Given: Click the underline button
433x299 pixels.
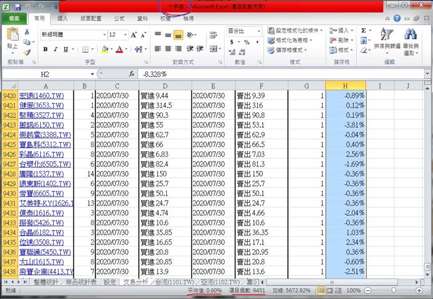Looking at the screenshot, I should (x=66, y=50).
